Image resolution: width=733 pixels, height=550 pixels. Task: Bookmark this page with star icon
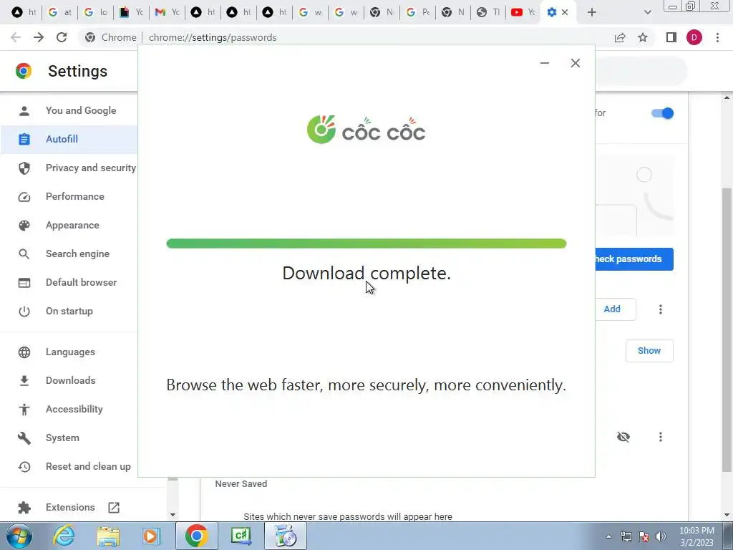coord(643,37)
